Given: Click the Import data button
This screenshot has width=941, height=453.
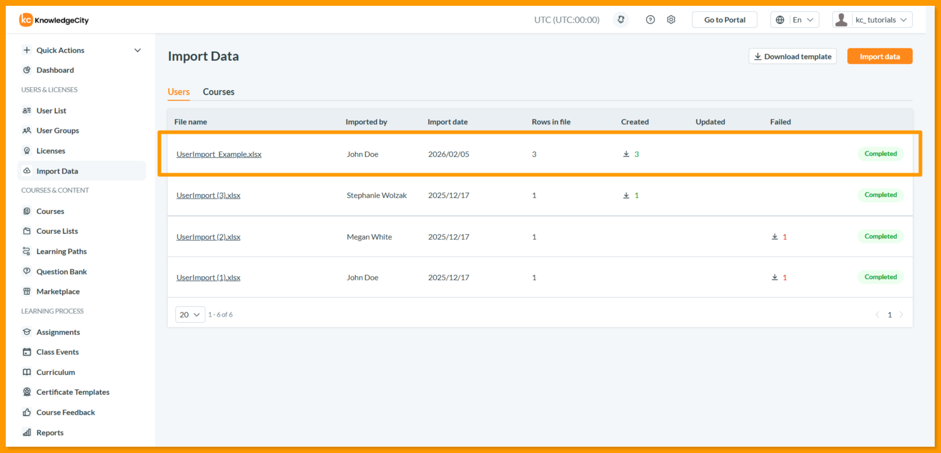Looking at the screenshot, I should [880, 57].
